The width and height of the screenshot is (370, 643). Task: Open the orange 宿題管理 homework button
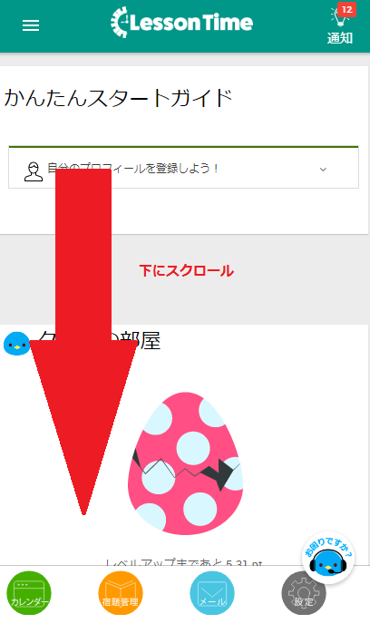[121, 593]
